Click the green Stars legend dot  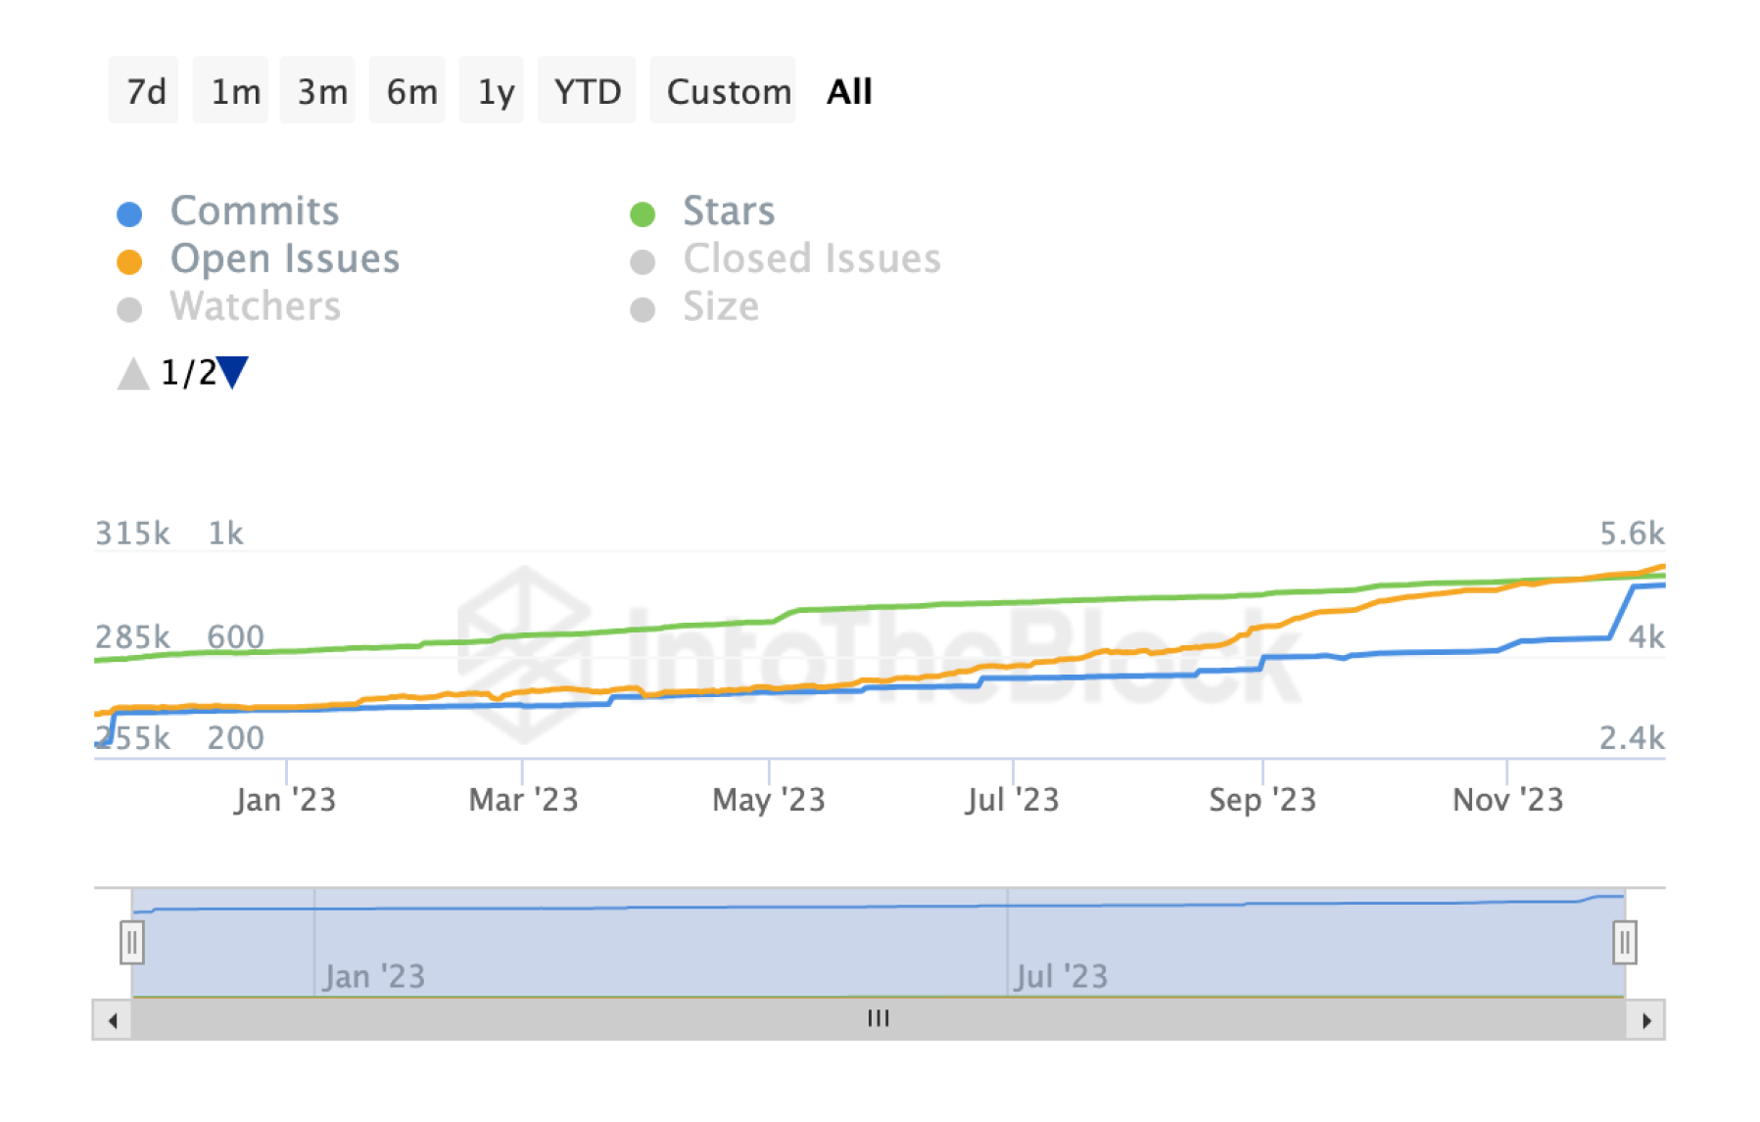tap(642, 213)
